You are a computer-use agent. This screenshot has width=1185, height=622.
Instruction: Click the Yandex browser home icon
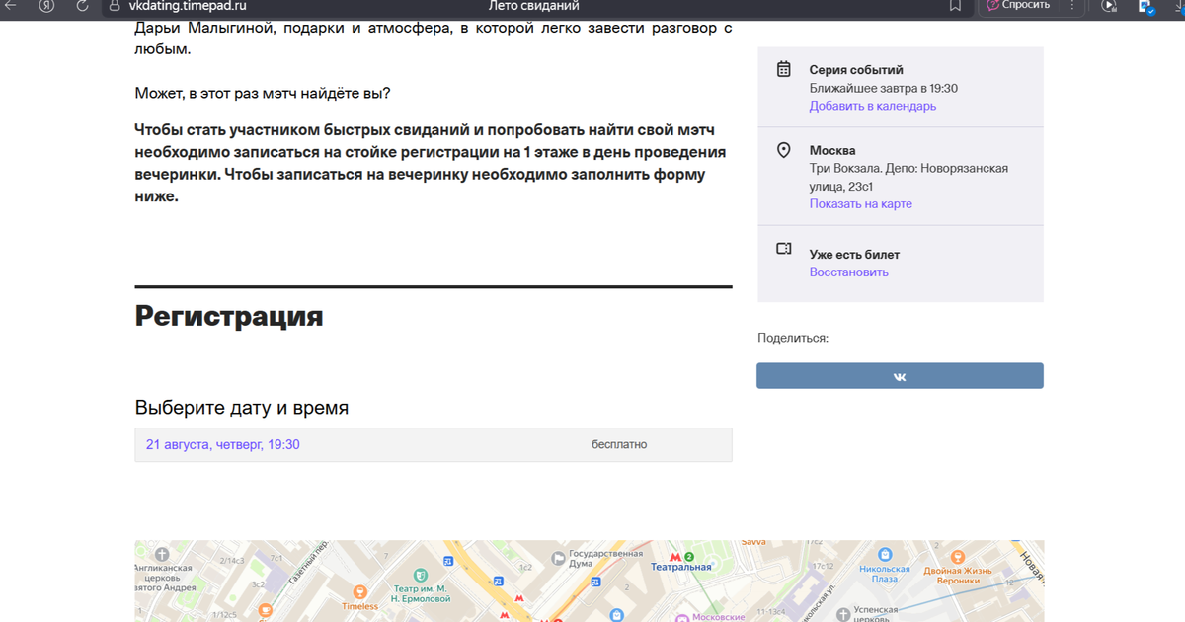46,6
